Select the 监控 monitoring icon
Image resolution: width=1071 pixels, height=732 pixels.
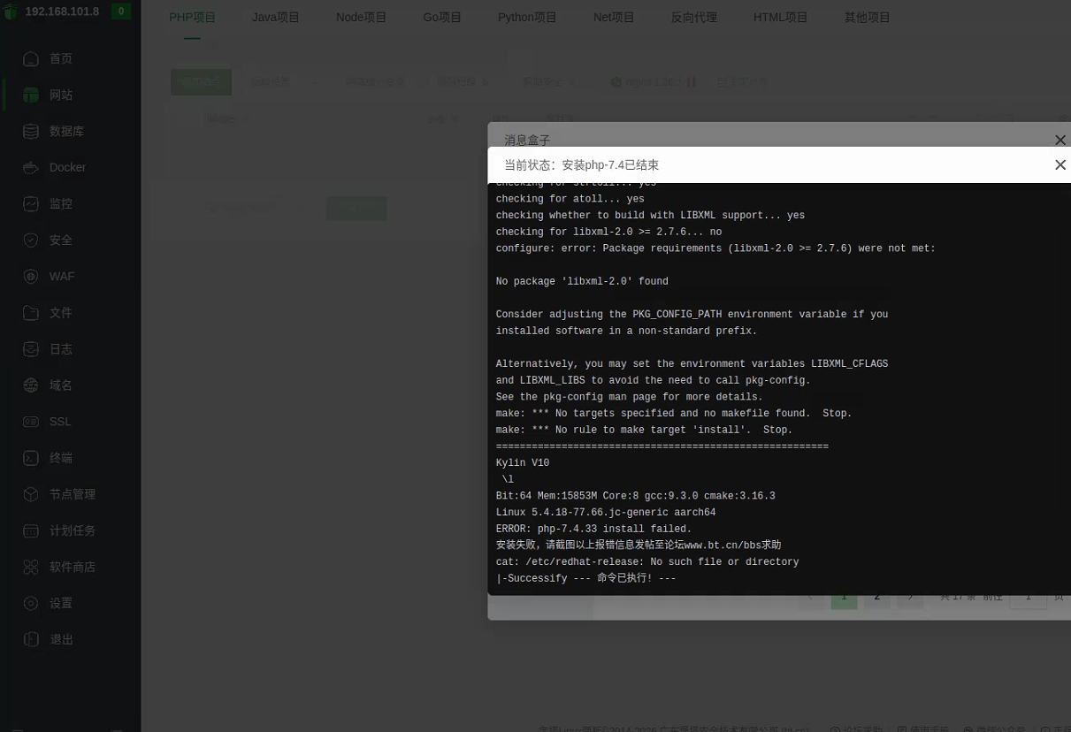pyautogui.click(x=31, y=203)
